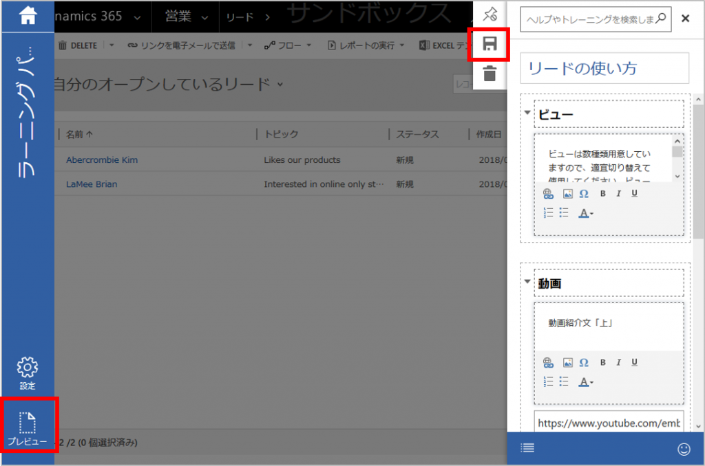
Task: Open font color picker in ビュー editor
Action: 585,213
